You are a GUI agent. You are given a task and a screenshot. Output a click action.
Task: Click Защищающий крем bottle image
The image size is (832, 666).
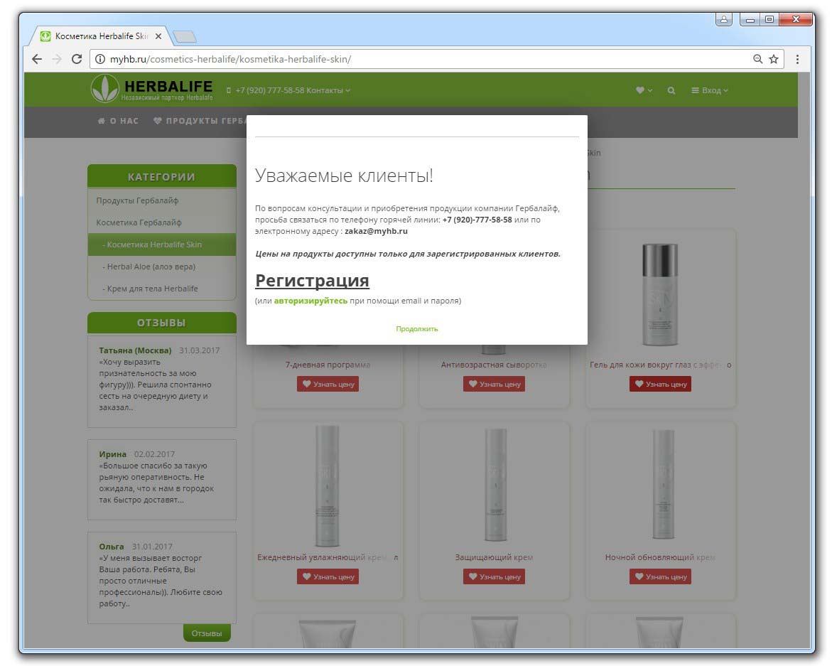click(496, 485)
